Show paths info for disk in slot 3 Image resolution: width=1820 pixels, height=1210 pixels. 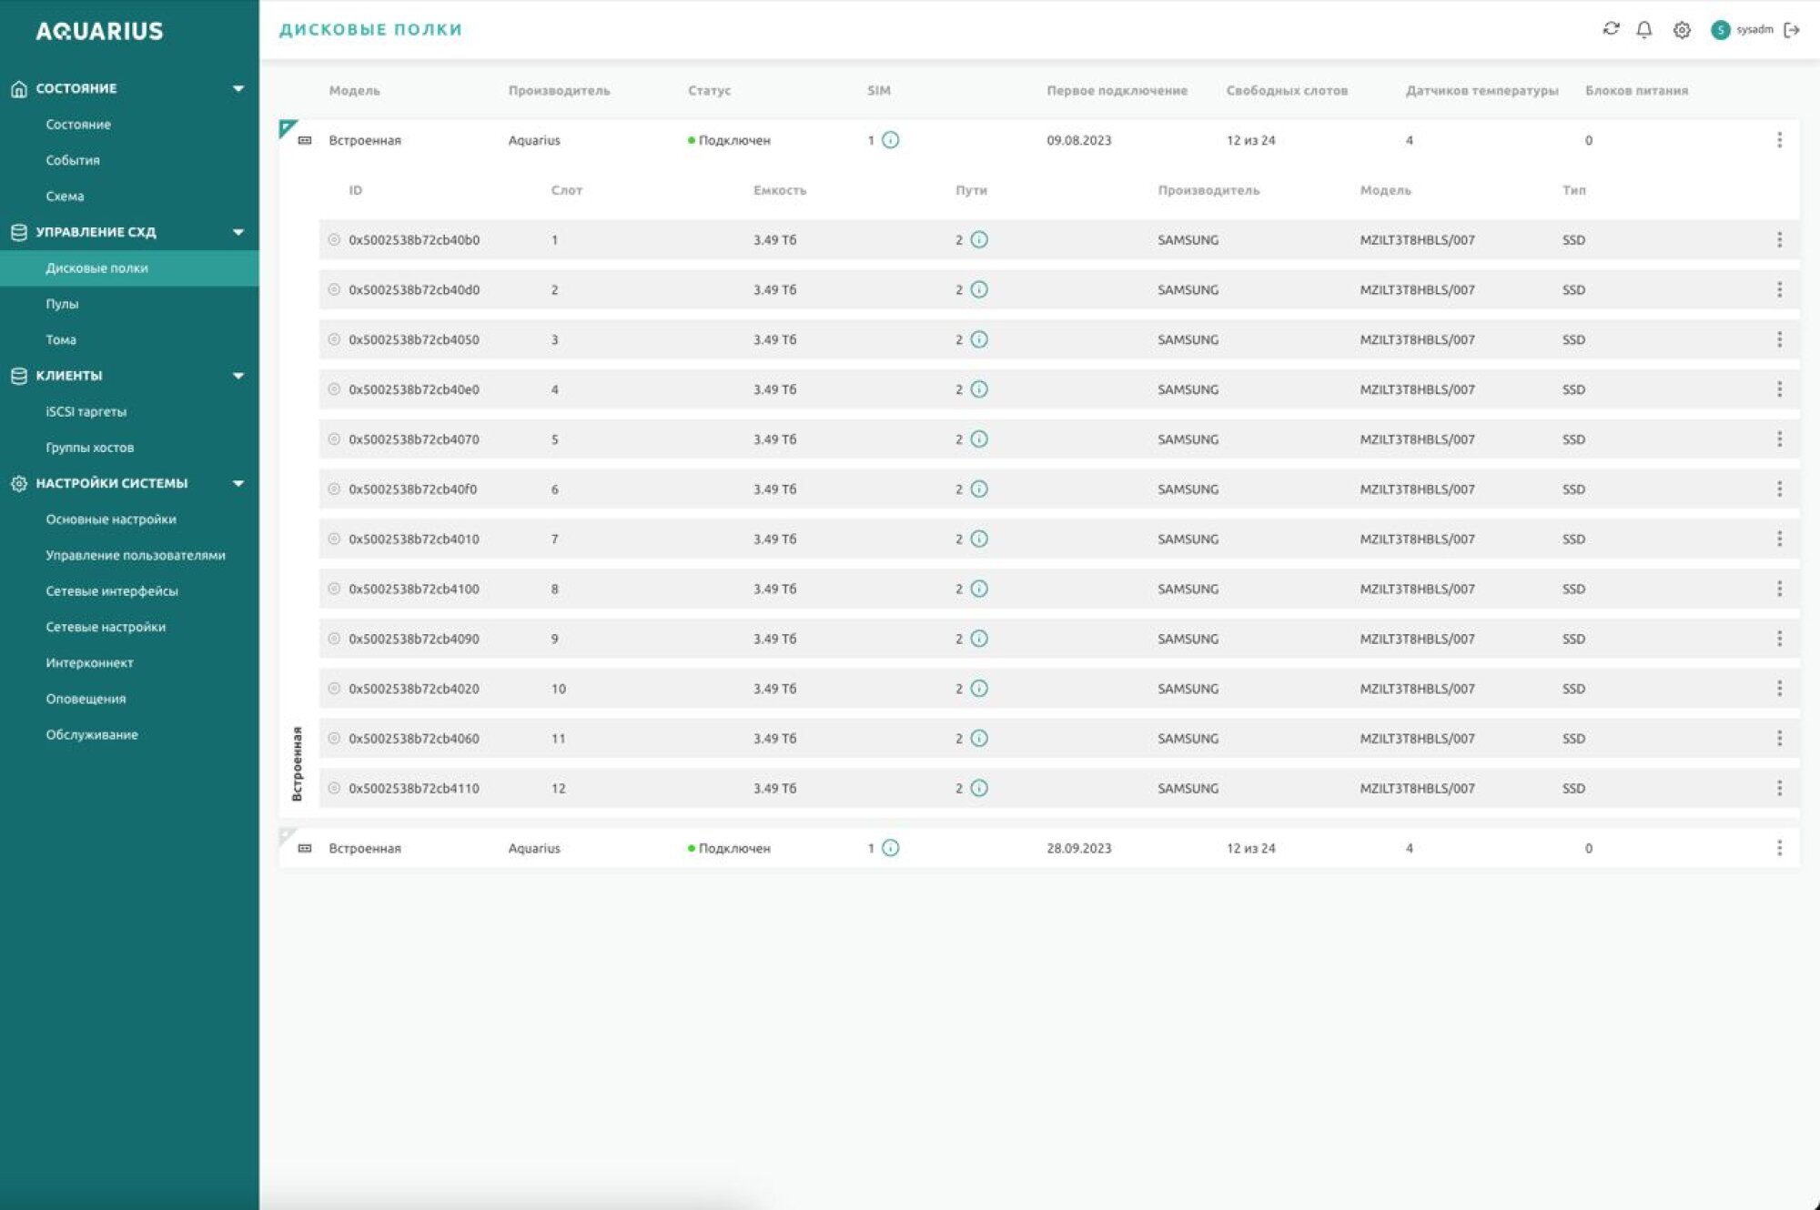click(979, 339)
